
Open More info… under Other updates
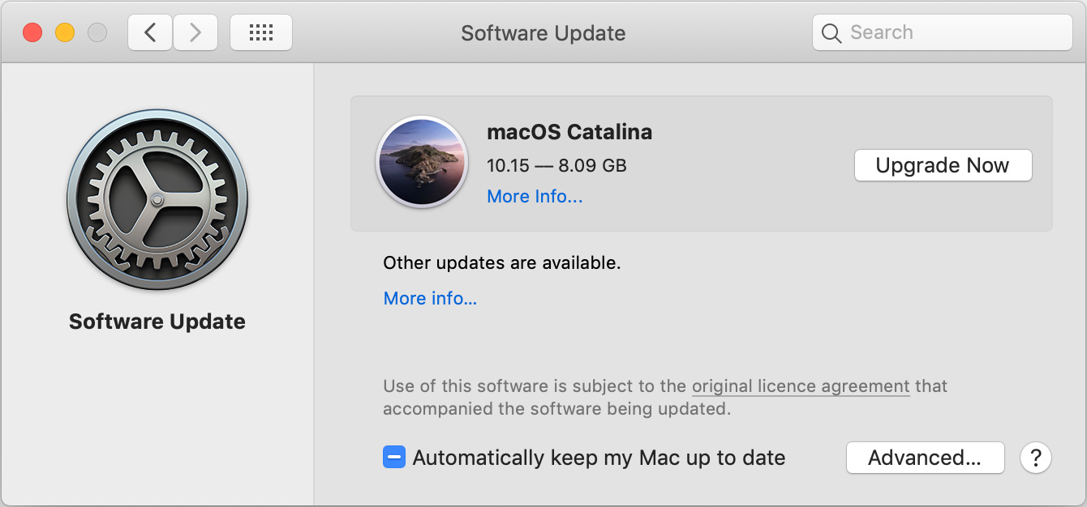(x=430, y=299)
